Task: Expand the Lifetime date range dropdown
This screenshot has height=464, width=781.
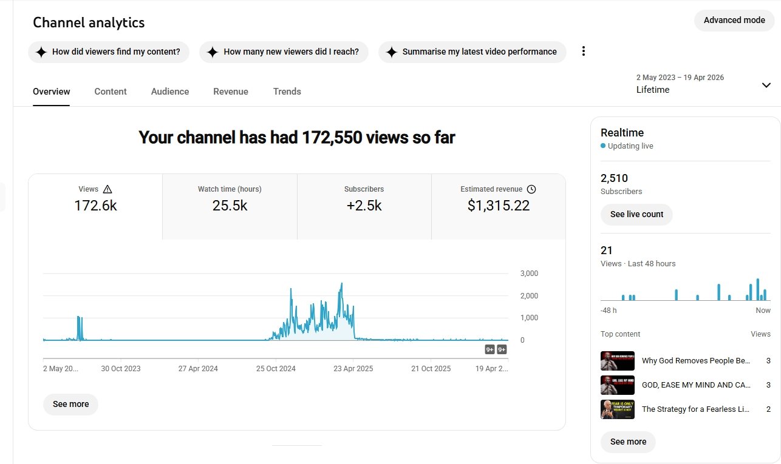Action: point(766,85)
